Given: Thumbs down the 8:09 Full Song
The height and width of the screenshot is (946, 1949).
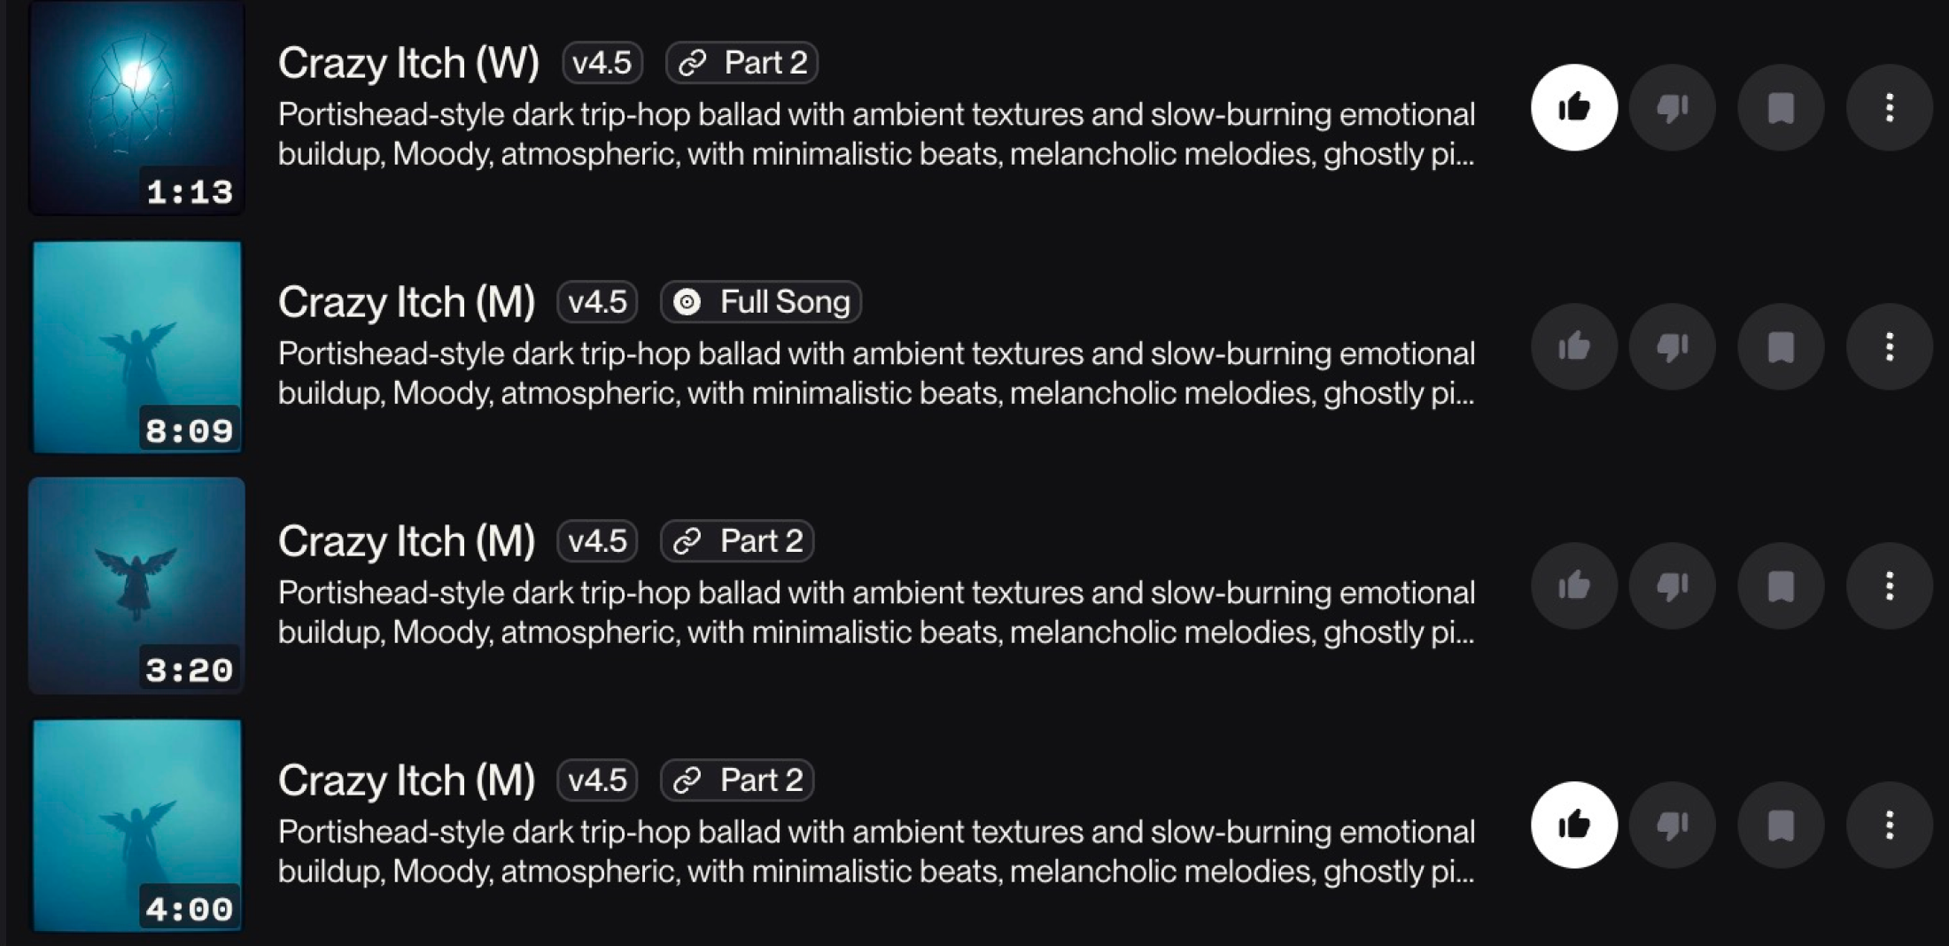Looking at the screenshot, I should coord(1672,346).
